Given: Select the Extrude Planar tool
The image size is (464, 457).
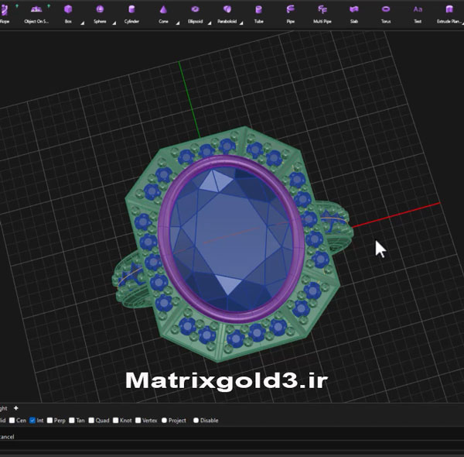Looking at the screenshot, I should click(x=450, y=13).
